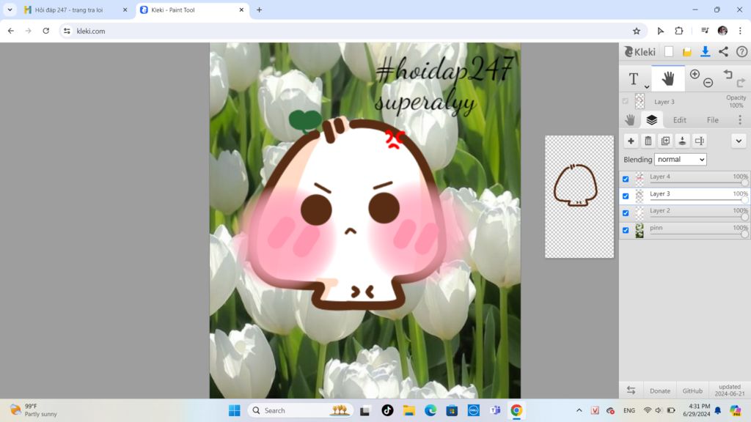Reload the page
751x422 pixels.
[x=46, y=31]
